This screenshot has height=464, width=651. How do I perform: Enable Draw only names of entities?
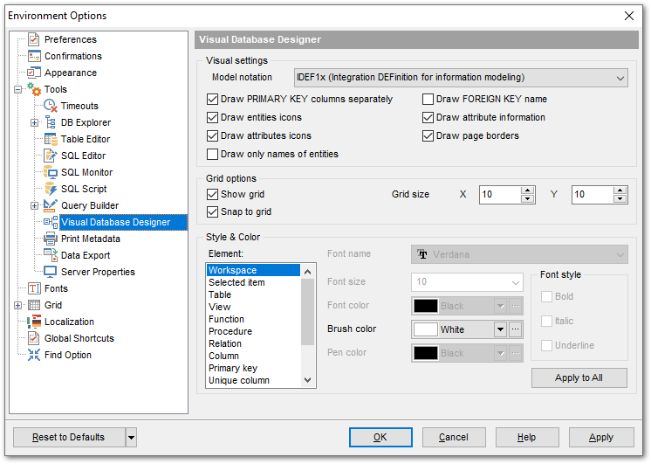pos(212,154)
